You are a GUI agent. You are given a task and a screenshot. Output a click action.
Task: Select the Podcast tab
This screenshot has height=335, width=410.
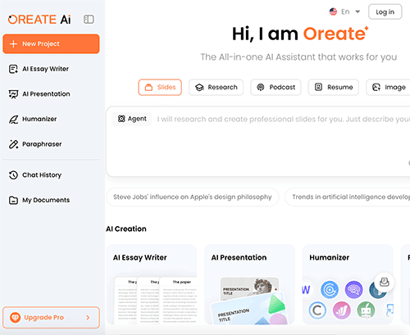pos(276,88)
